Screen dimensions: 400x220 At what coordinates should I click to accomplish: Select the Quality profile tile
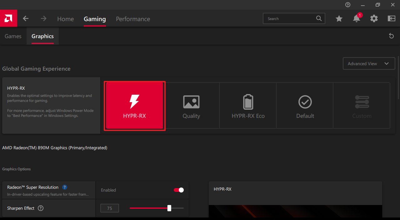(191, 106)
